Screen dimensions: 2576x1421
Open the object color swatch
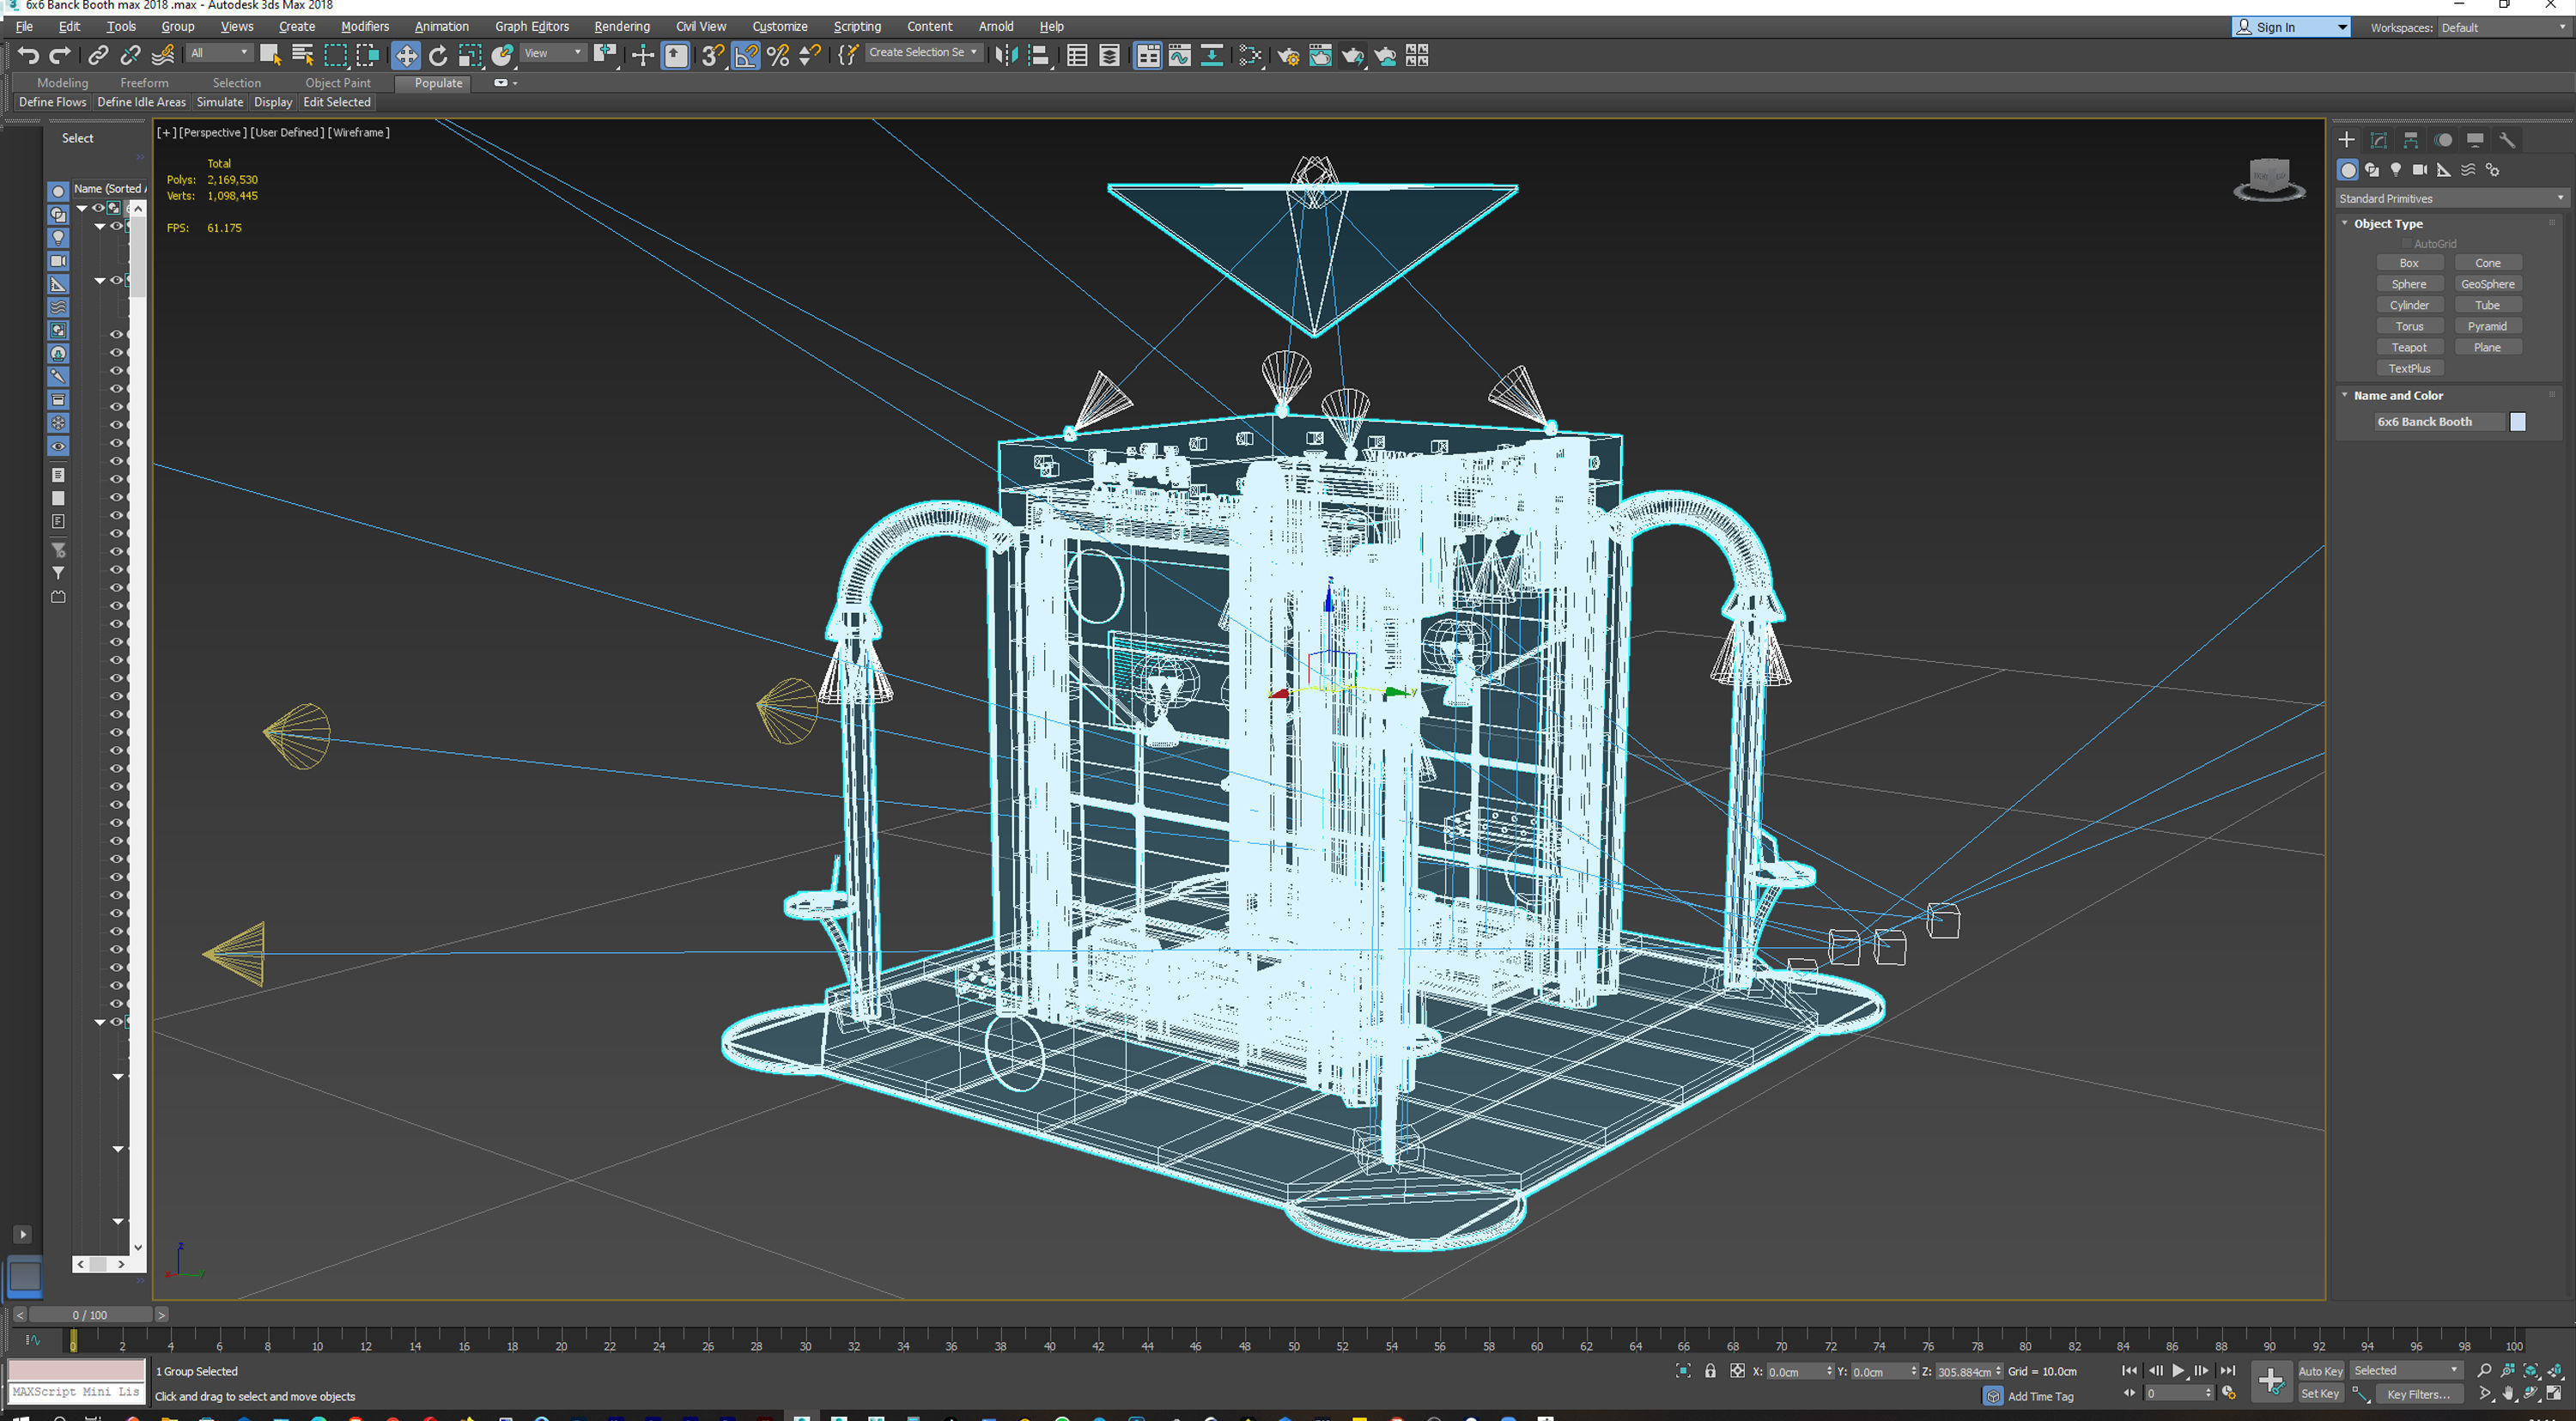click(x=2518, y=421)
